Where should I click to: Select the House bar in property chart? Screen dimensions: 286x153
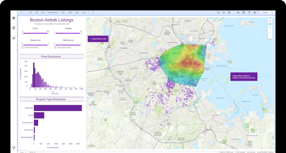(39, 115)
